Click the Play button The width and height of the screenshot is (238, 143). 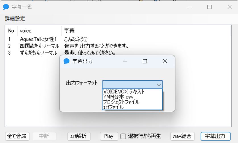pyautogui.click(x=109, y=136)
